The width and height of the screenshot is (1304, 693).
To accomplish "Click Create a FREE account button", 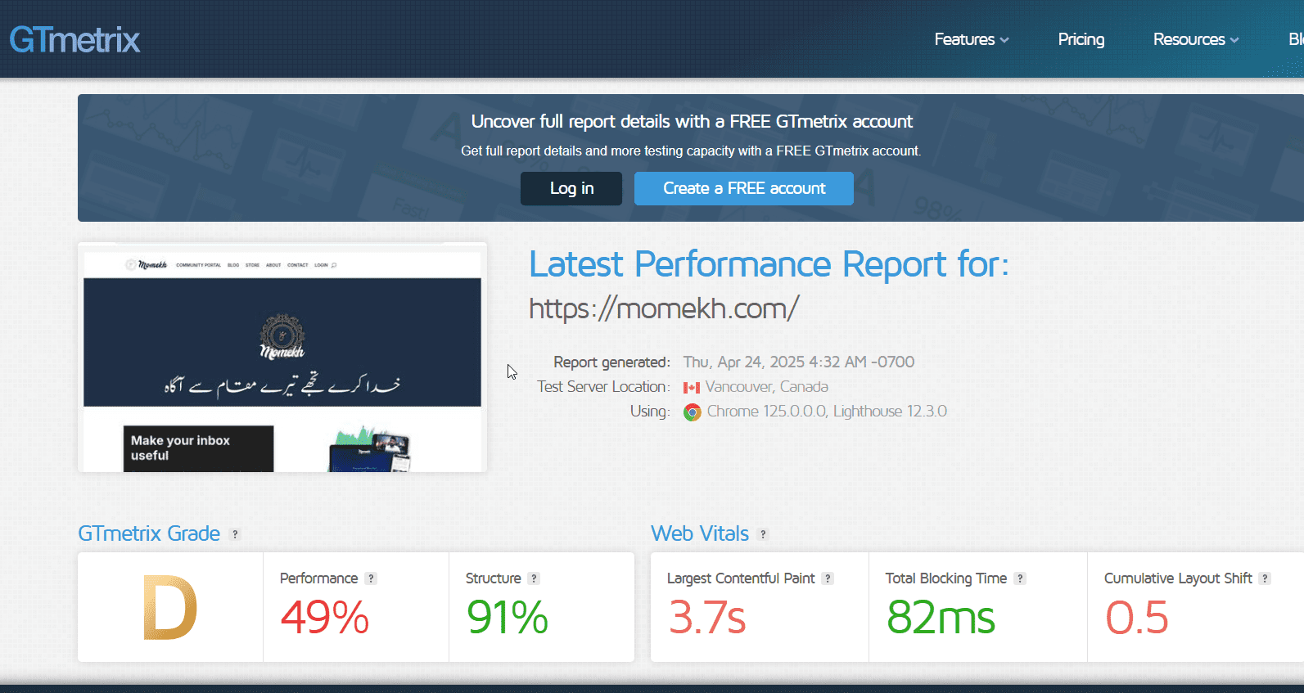I will 744,188.
